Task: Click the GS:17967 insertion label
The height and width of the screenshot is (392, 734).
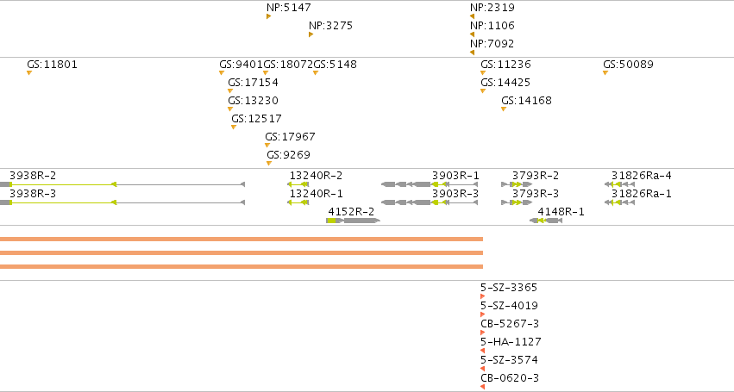Action: pyautogui.click(x=290, y=138)
